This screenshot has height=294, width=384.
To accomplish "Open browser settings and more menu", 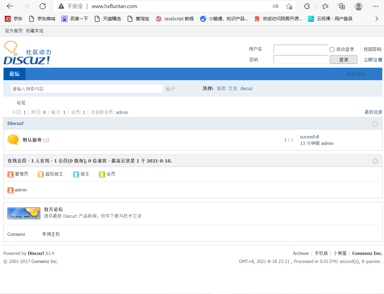I will tap(376, 6).
